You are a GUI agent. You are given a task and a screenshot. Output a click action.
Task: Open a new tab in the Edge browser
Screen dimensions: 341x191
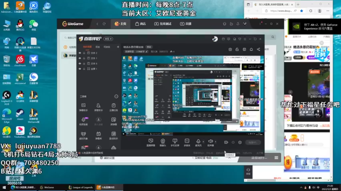coord(298,4)
